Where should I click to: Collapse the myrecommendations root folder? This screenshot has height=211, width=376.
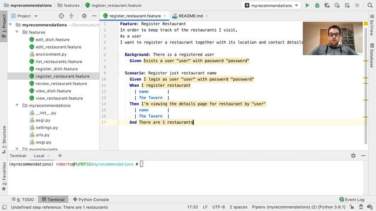11,25
